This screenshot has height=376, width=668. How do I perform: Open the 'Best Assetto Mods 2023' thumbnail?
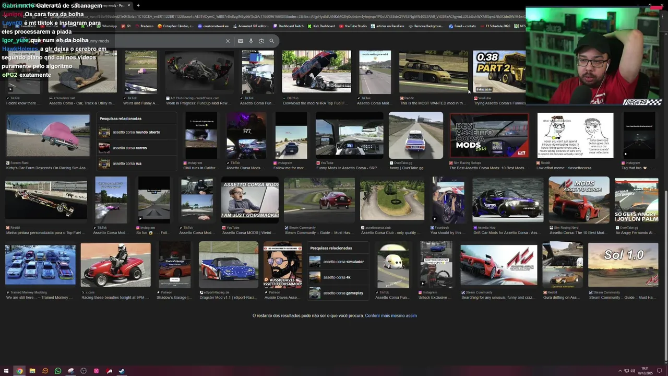(x=489, y=135)
